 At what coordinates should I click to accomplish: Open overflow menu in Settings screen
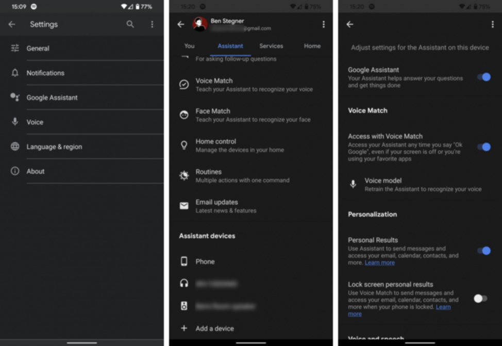152,24
